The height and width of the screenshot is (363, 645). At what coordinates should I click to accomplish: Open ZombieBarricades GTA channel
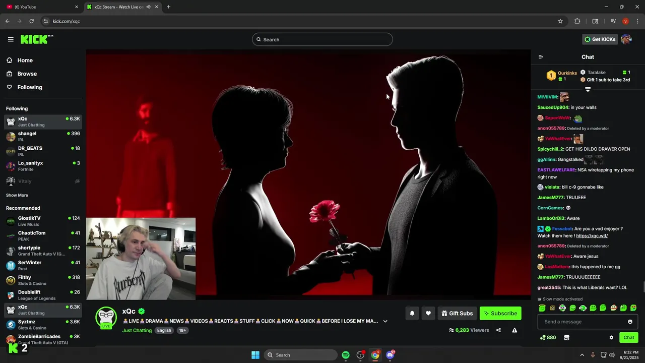pos(43,339)
